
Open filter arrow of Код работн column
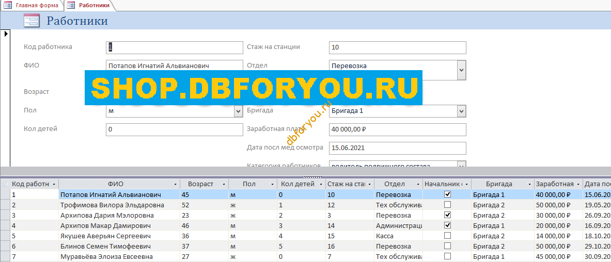(54, 185)
